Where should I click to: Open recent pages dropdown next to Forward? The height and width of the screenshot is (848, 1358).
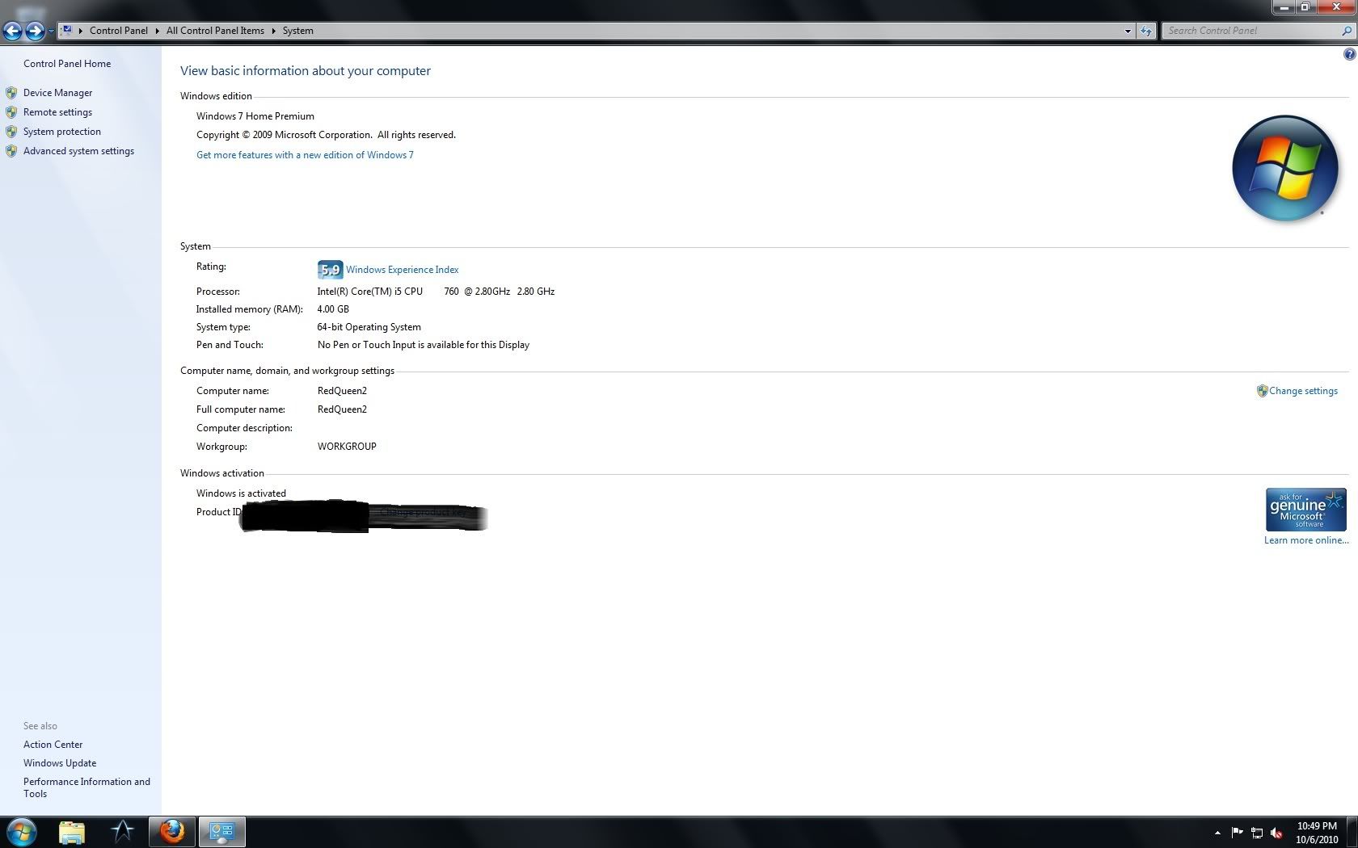coord(51,31)
